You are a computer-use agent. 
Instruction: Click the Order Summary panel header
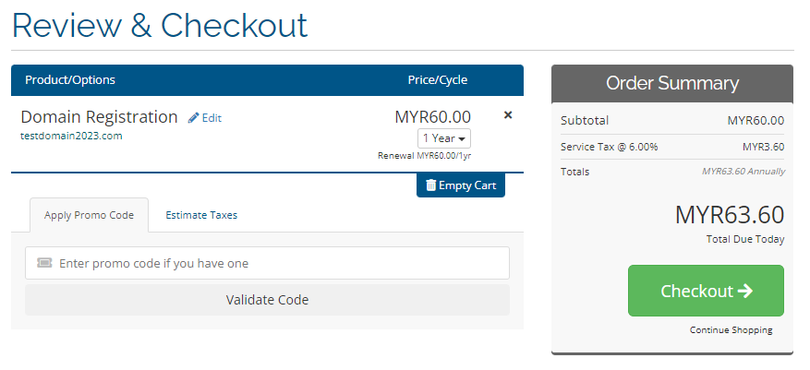[x=672, y=84]
